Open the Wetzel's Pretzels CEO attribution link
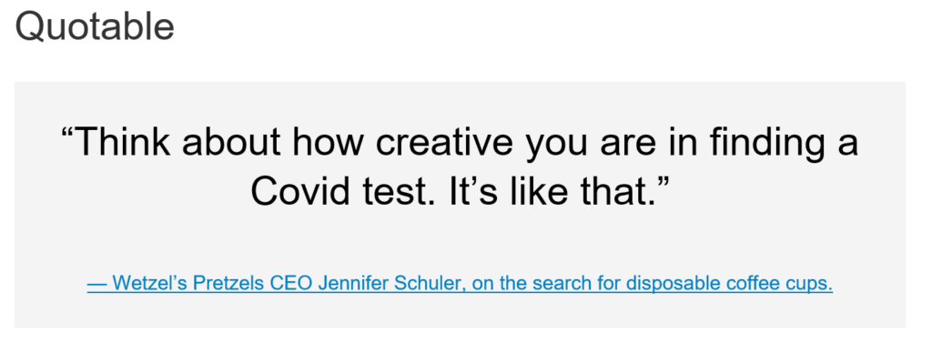The height and width of the screenshot is (363, 932). 460,283
